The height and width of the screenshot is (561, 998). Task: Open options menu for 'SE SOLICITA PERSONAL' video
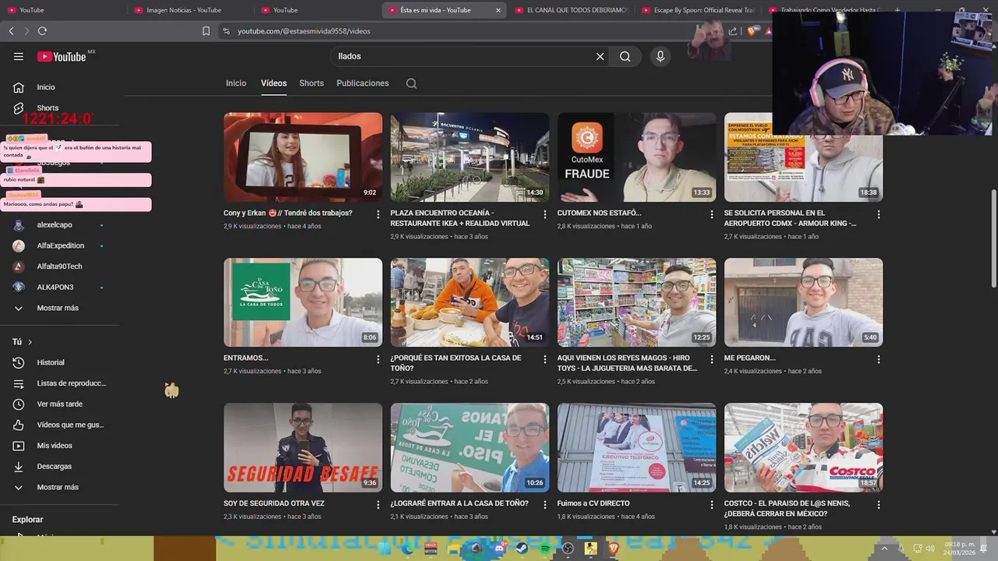tap(879, 214)
